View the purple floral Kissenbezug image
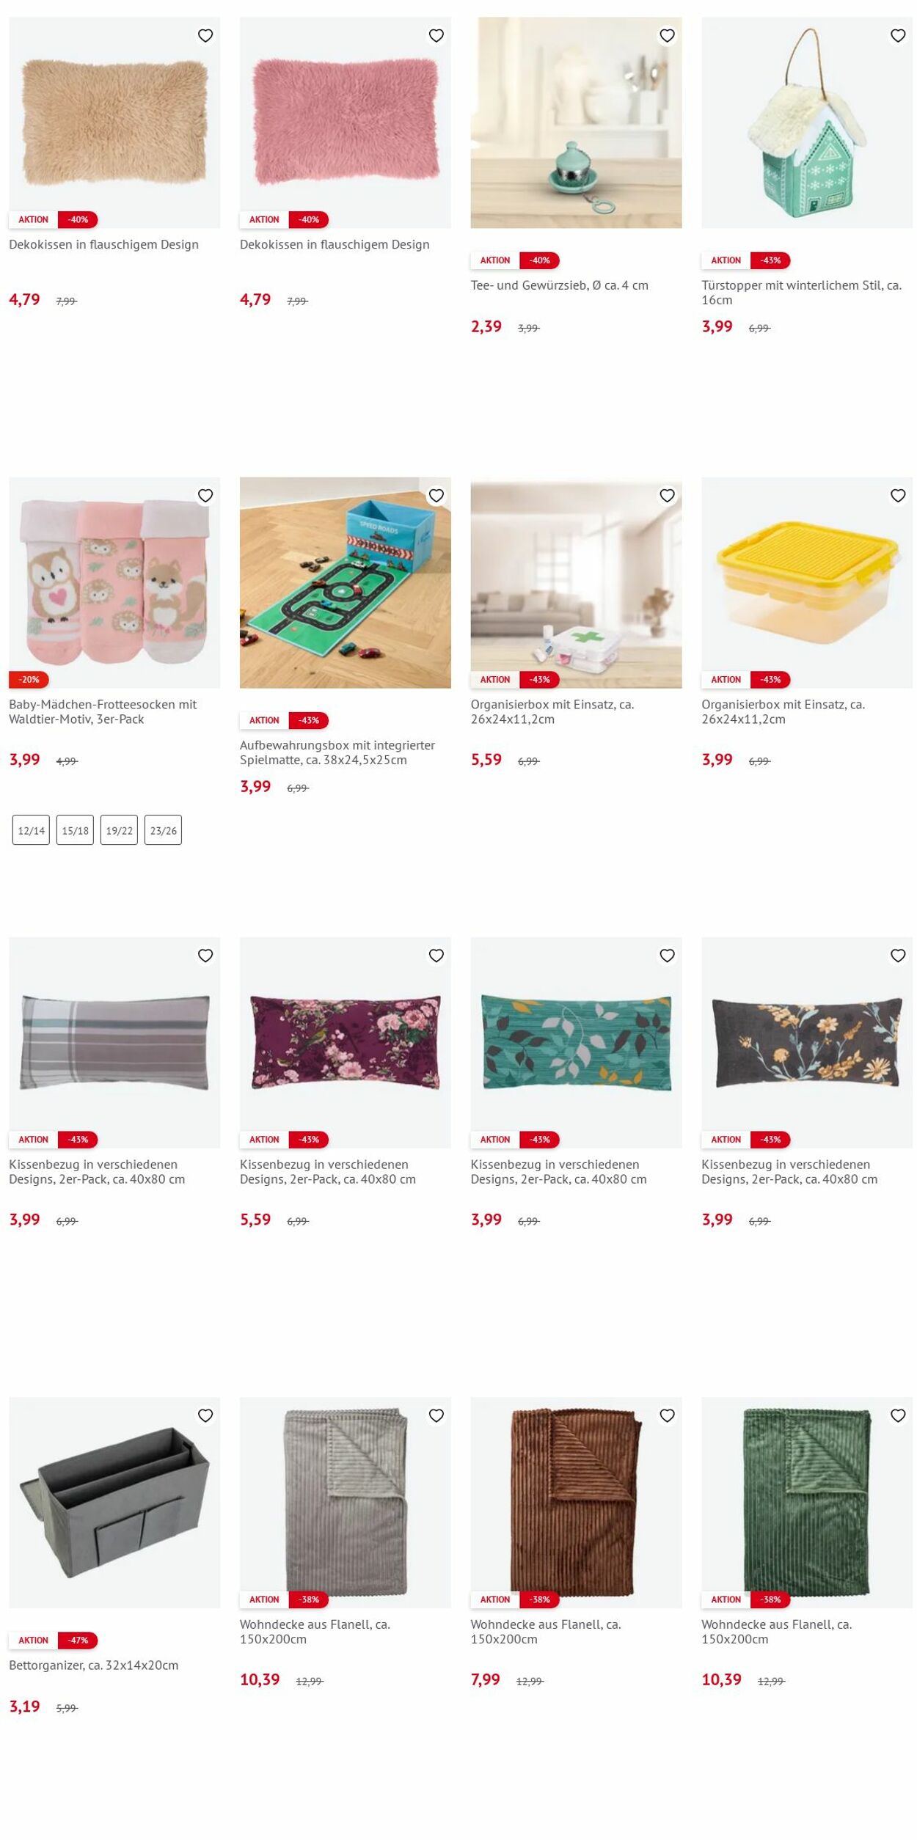The width and height of the screenshot is (917, 1840). pyautogui.click(x=346, y=1042)
